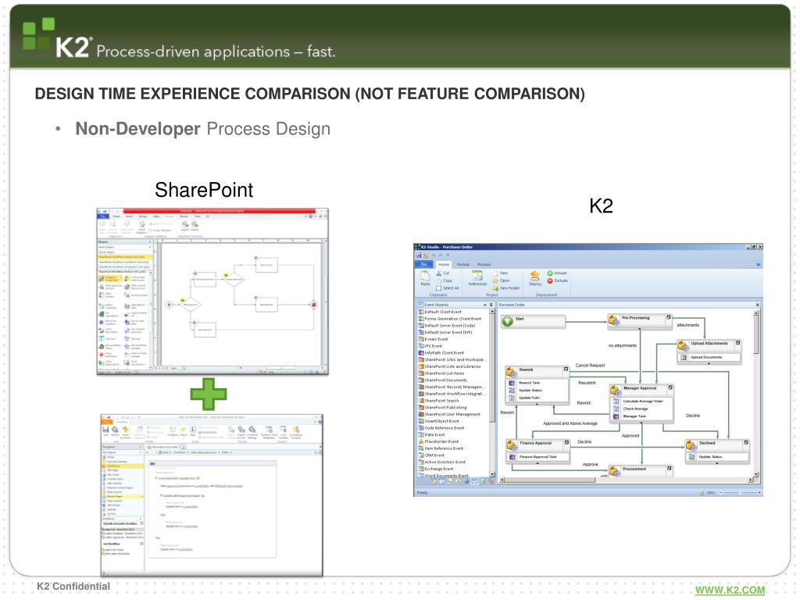The image size is (800, 600).
Task: Collapse the Finance Approval activity box
Action: [566, 442]
